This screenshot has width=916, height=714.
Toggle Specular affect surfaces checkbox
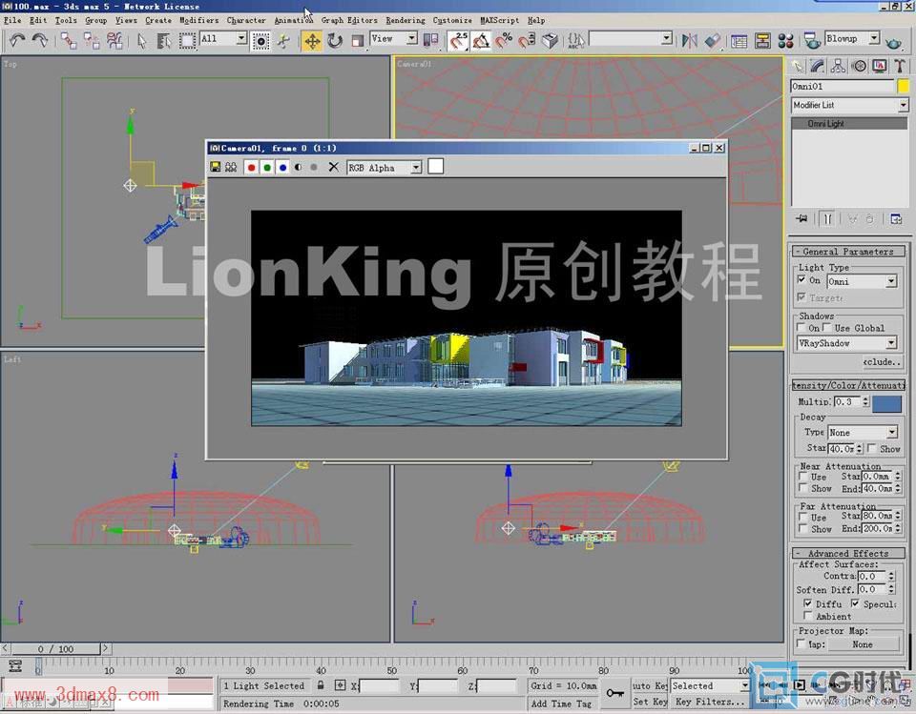click(855, 603)
